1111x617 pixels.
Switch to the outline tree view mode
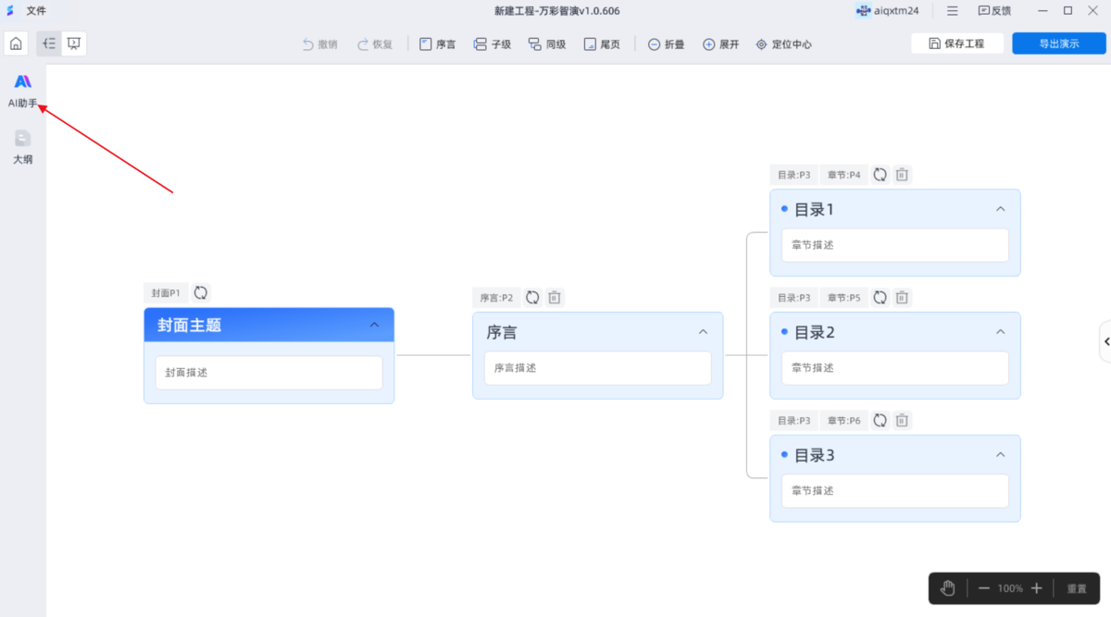[x=49, y=43]
